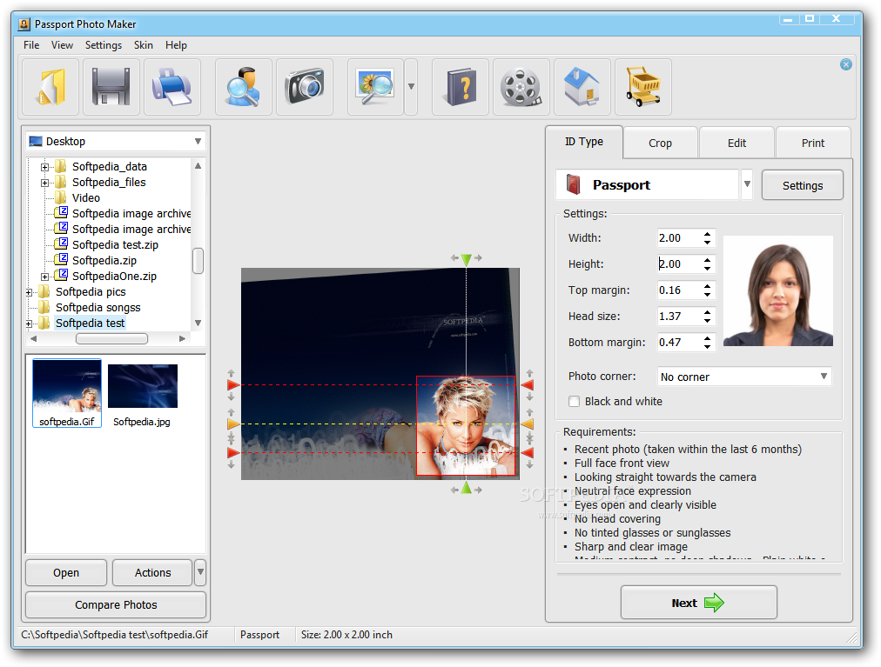Image resolution: width=881 pixels, height=667 pixels.
Task: Open the shopping cart order icon
Action: click(642, 87)
